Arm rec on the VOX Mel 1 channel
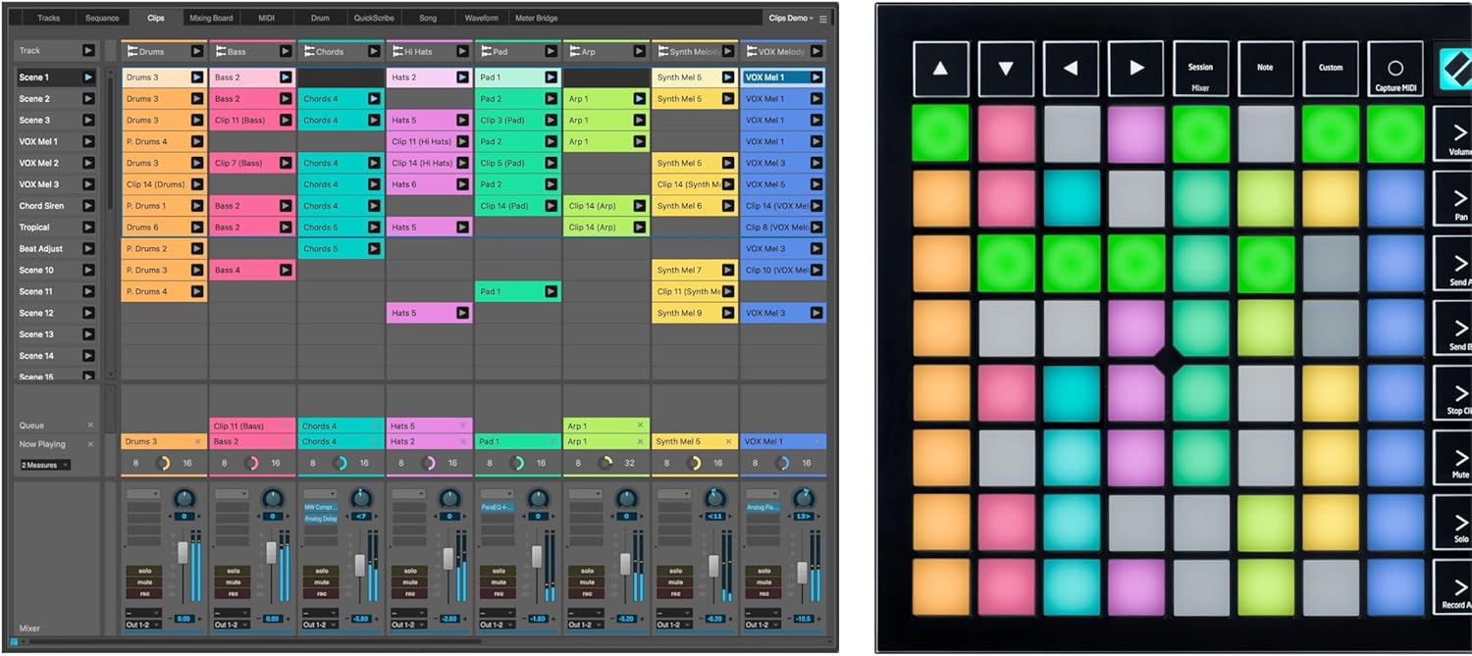 click(762, 593)
